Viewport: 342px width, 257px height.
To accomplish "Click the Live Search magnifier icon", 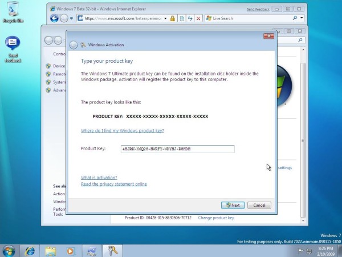I will (295, 18).
